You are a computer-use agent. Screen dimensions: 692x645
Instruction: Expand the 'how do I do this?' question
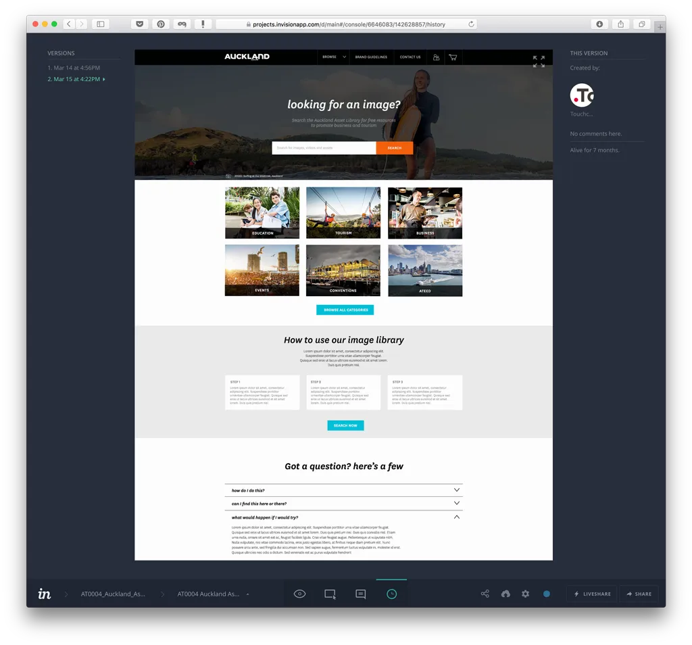pyautogui.click(x=343, y=490)
